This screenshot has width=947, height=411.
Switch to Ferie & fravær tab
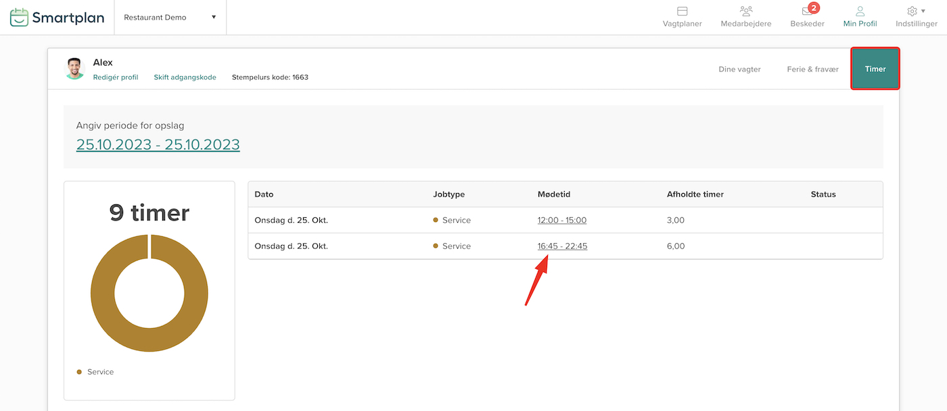[812, 69]
